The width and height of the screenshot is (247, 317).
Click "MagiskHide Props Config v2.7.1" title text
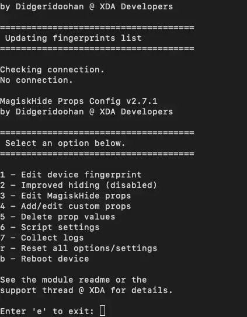pyautogui.click(x=79, y=102)
